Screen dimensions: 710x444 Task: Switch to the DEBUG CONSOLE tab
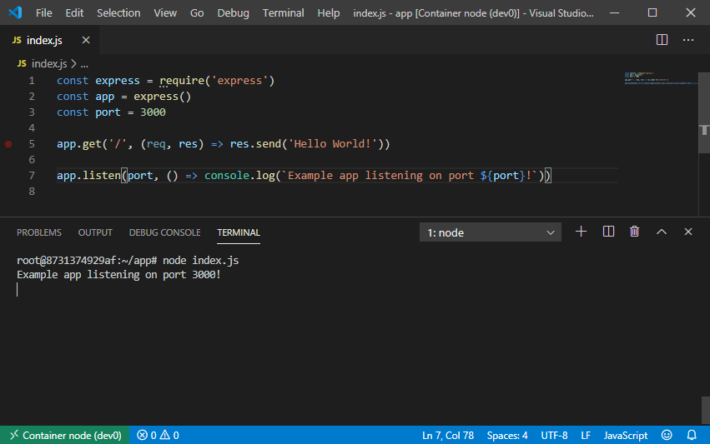(x=164, y=232)
